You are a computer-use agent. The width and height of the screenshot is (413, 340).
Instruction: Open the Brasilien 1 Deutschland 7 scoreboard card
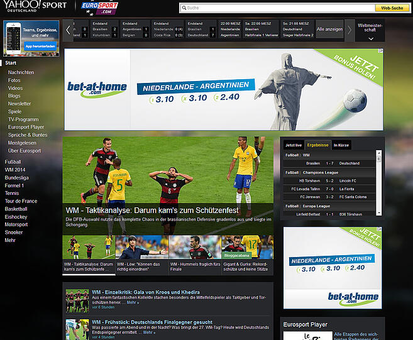[x=201, y=30]
